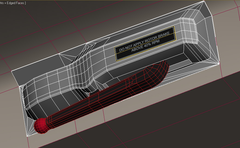
Task: Click the DO NOT APPLY ROTOR BRAKE text
Action: [x=144, y=41]
